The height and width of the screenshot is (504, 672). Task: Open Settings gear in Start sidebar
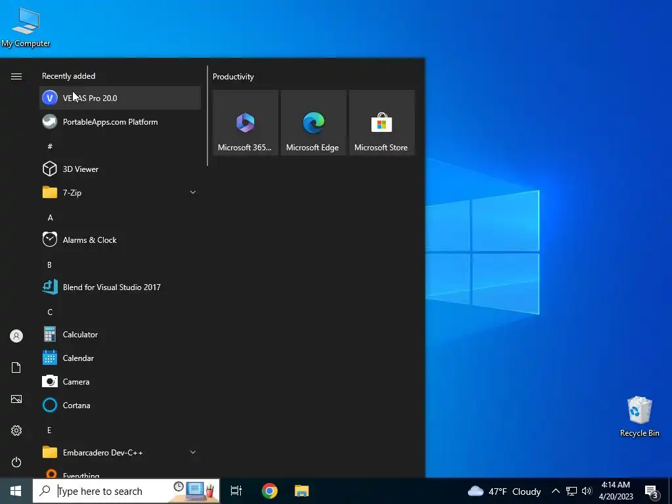tap(16, 430)
